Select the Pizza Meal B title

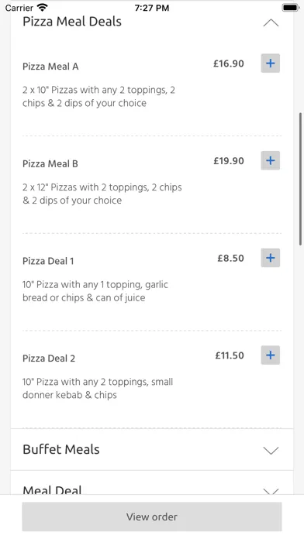point(50,163)
